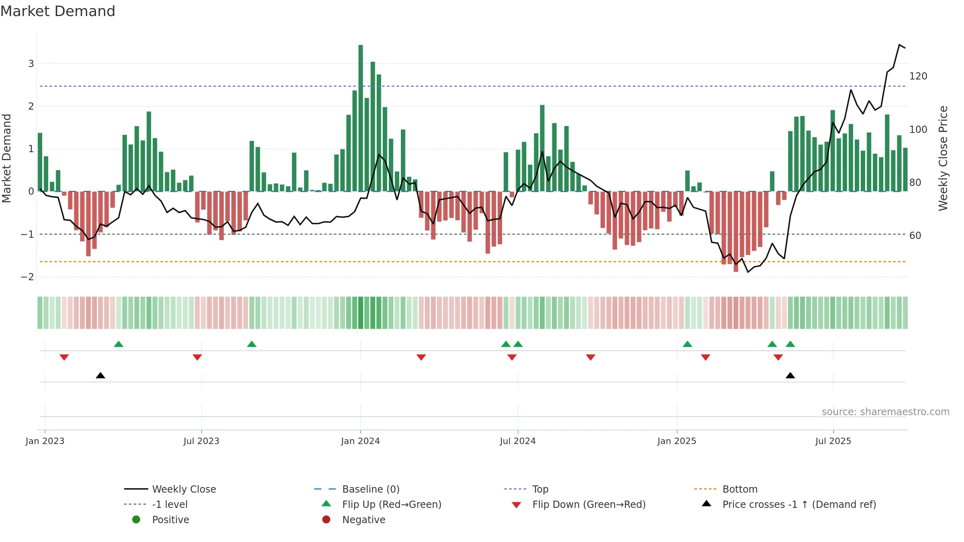Select the red flip-down marker near Jan 2023
This screenshot has width=964, height=542.
64,357
